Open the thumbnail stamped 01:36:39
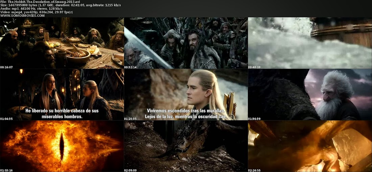The height and width of the screenshot is (172, 372). point(310,95)
